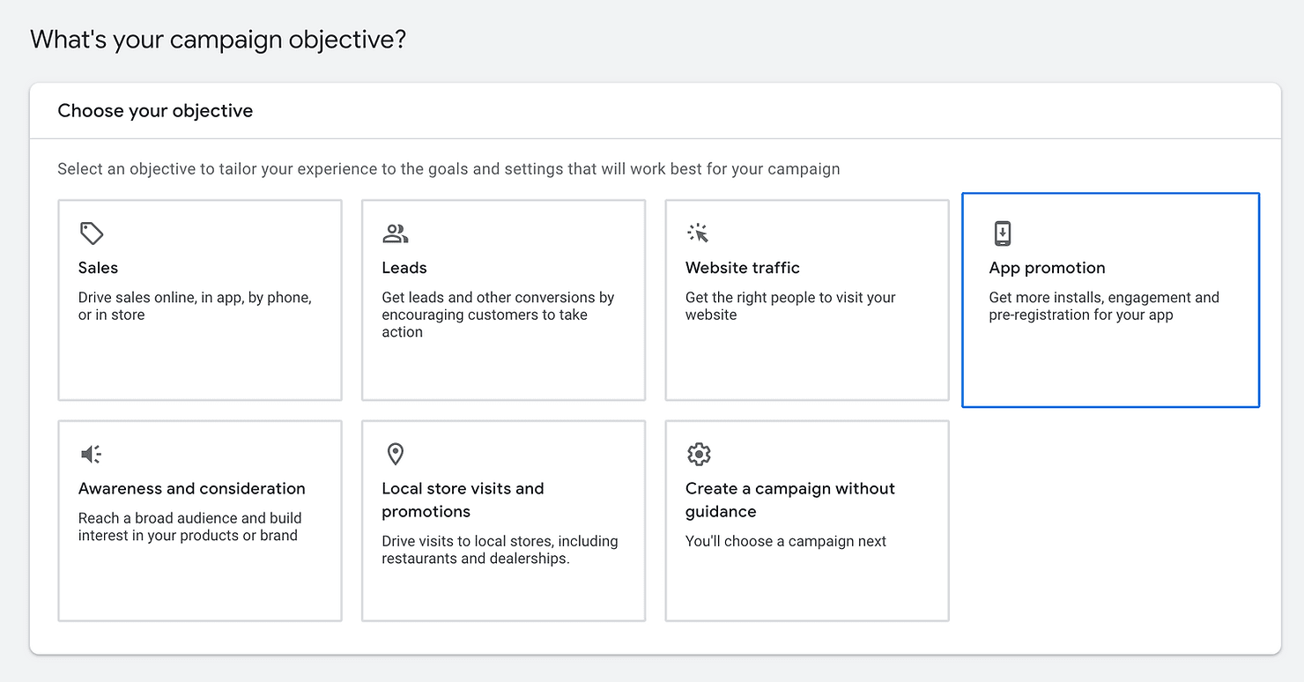Pick the App promotion objective title
This screenshot has width=1304, height=682.
(x=1047, y=268)
